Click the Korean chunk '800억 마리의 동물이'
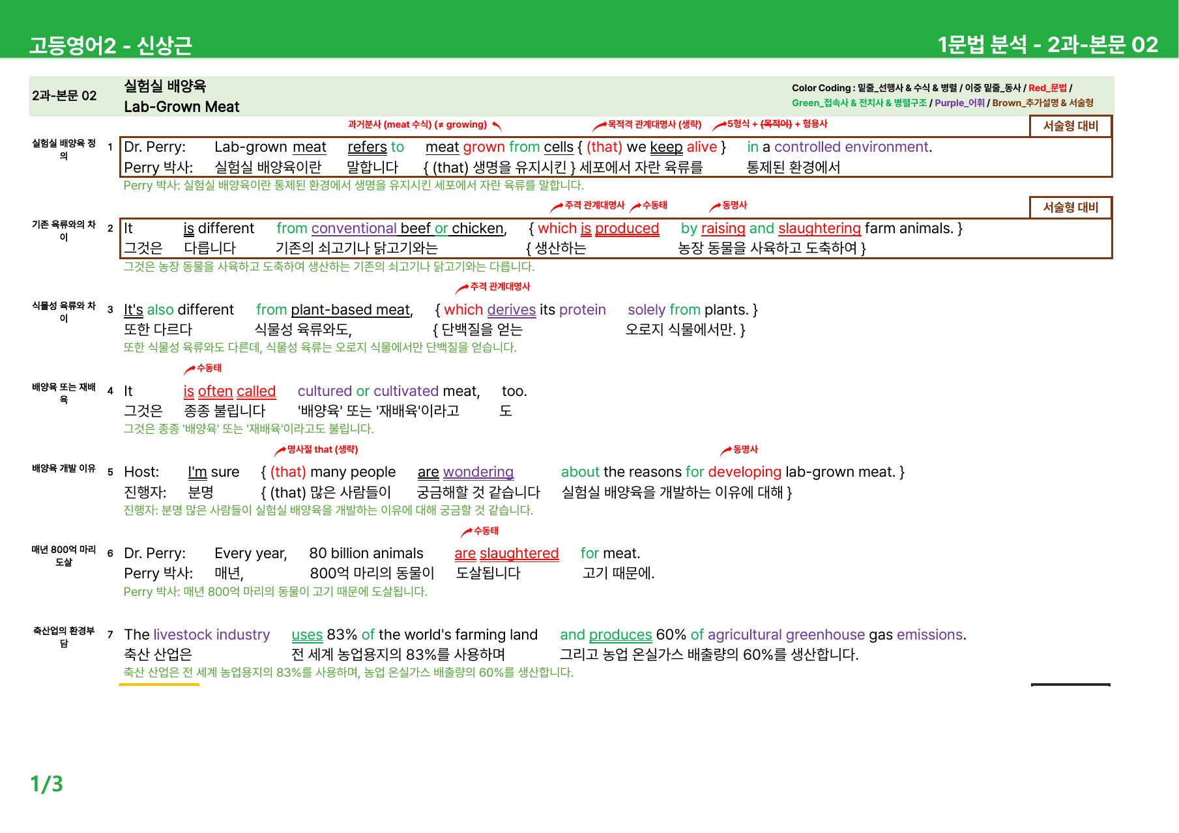The image size is (1179, 833). point(372,574)
